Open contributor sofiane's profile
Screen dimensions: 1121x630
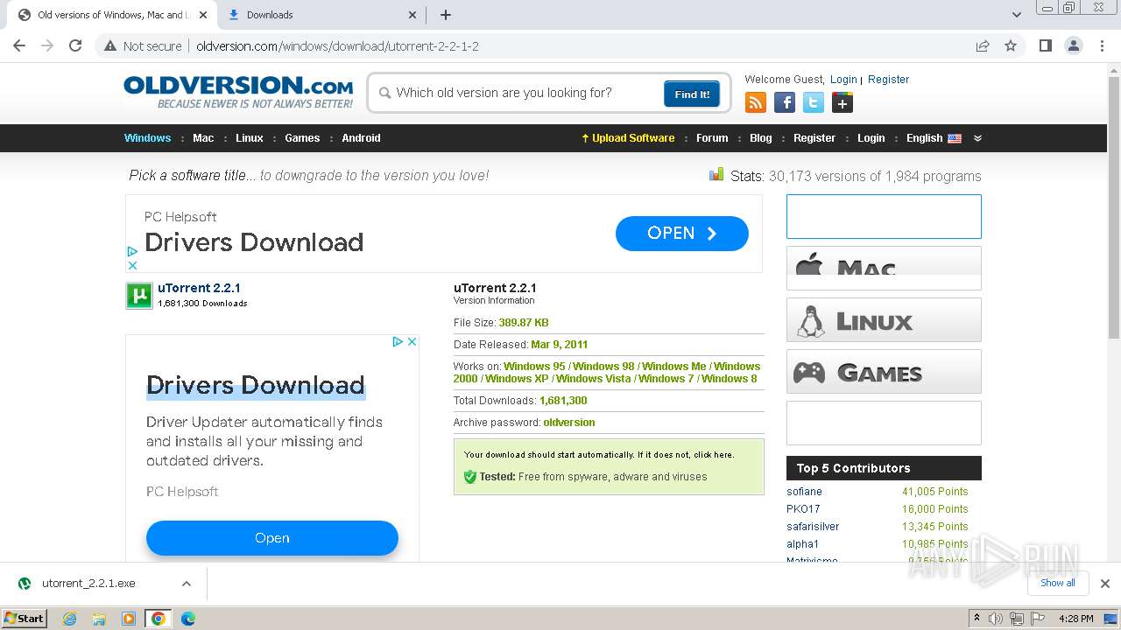point(804,492)
